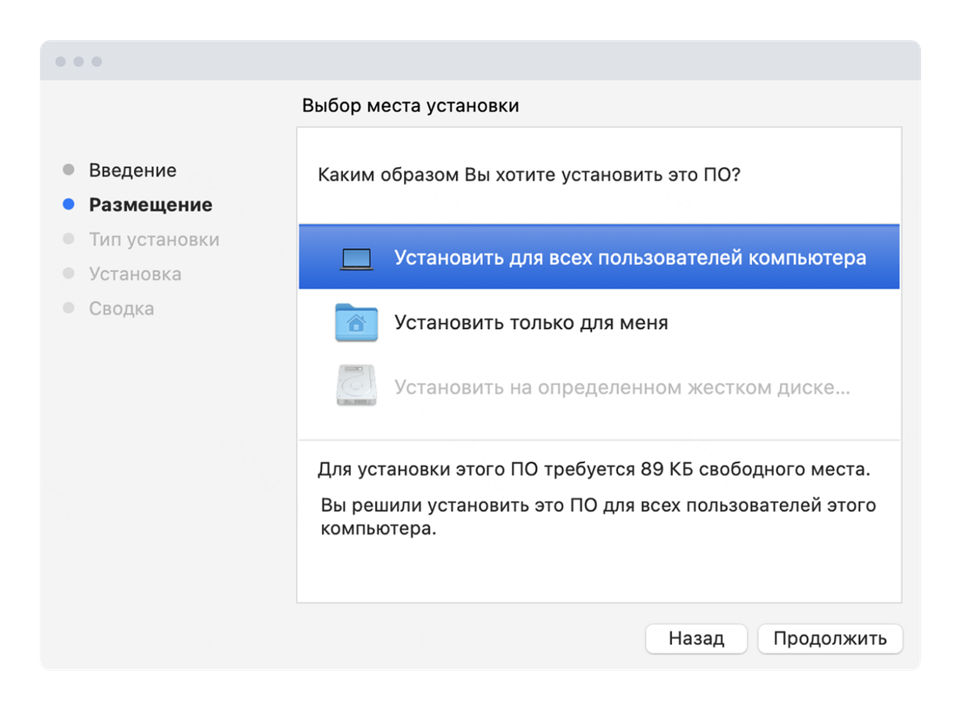961x711 pixels.
Task: Click the blue bullet beside Размещение
Action: point(69,205)
